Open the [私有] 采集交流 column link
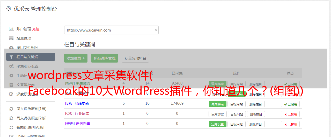Viewport: 331px width, 137px height. click(78, 83)
